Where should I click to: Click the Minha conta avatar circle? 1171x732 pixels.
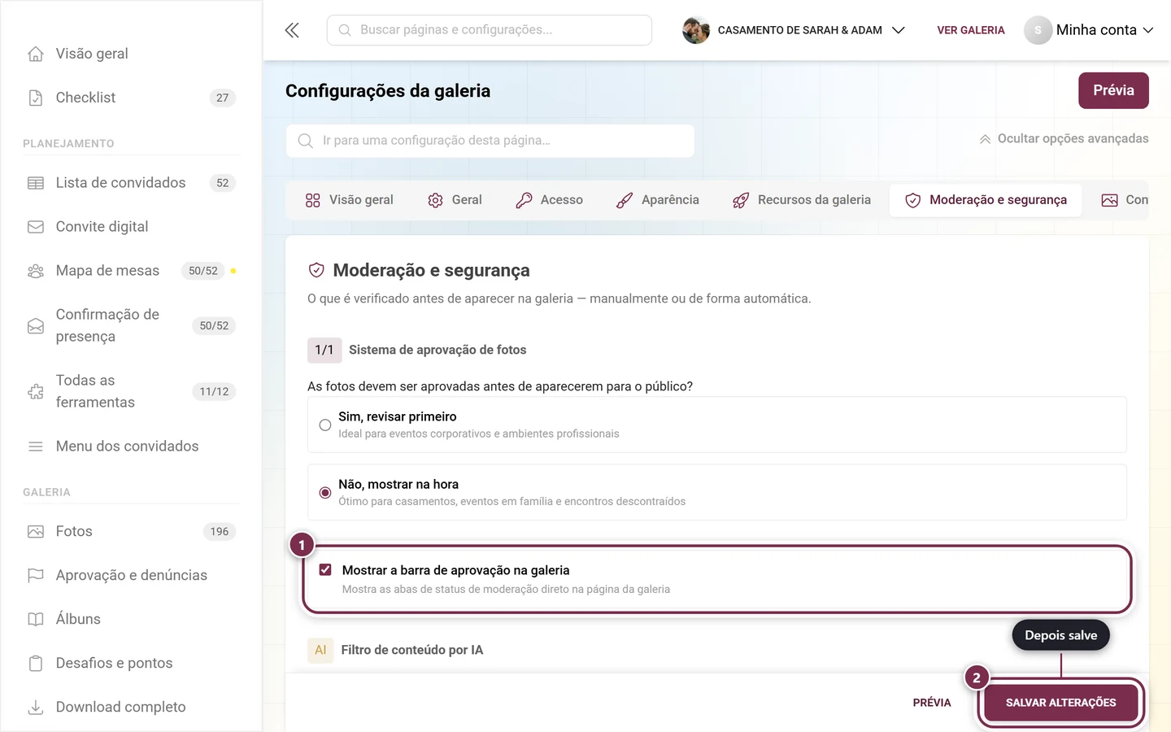pyautogui.click(x=1038, y=30)
